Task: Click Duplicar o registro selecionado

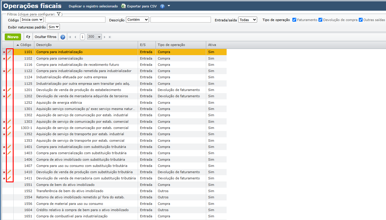Action: coord(93,6)
